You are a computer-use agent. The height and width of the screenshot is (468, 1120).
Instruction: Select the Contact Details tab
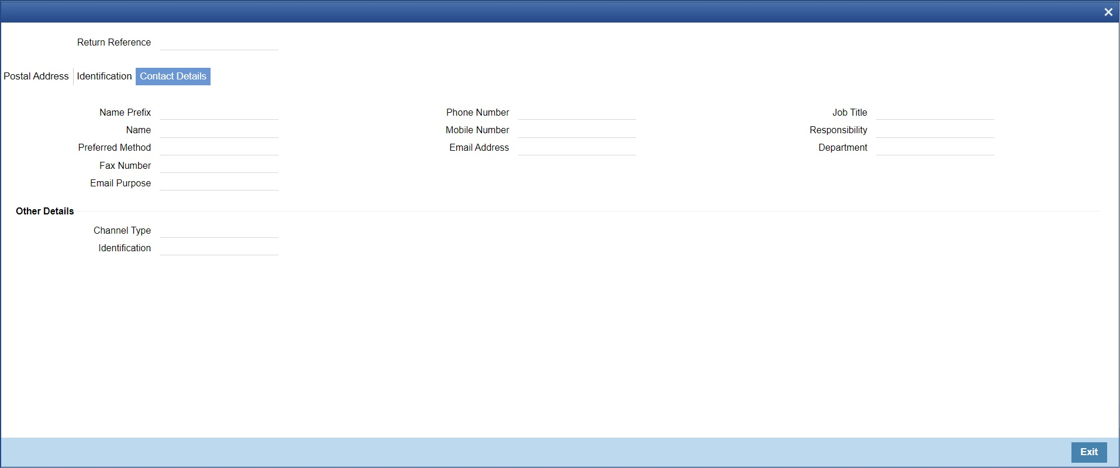point(173,76)
